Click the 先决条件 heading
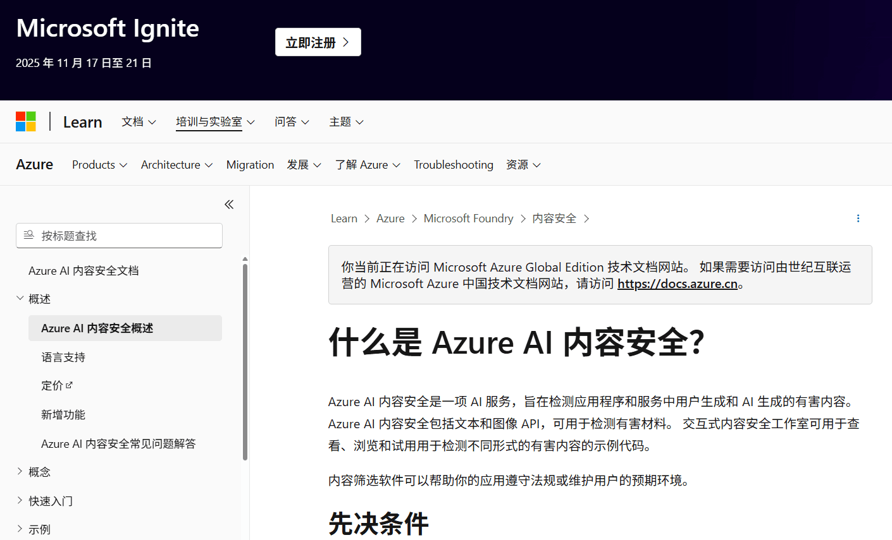The height and width of the screenshot is (540, 892). coord(378,524)
